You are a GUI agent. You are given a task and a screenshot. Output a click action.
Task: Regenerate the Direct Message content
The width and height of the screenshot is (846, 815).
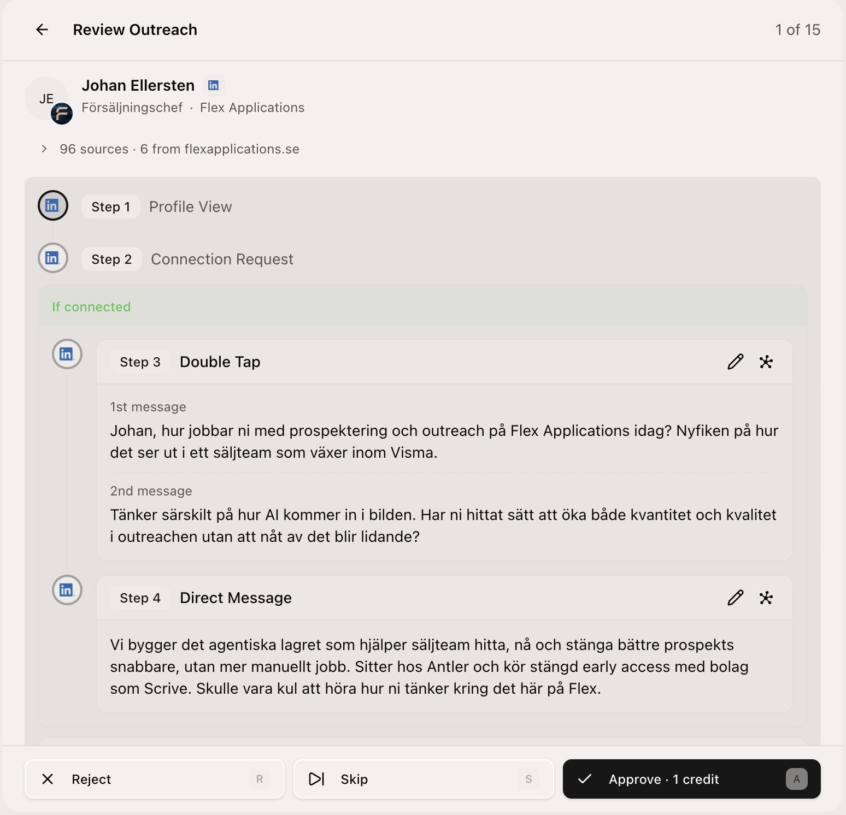[766, 598]
